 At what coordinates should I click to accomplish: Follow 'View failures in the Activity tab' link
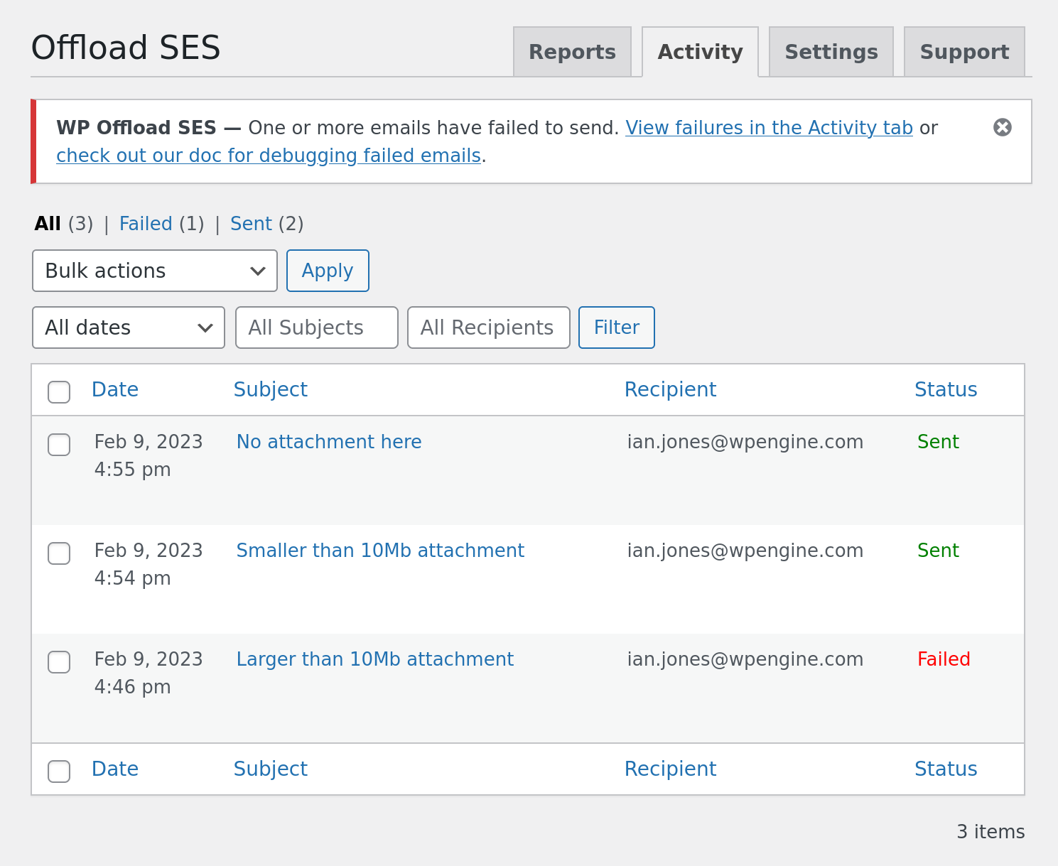(x=769, y=128)
